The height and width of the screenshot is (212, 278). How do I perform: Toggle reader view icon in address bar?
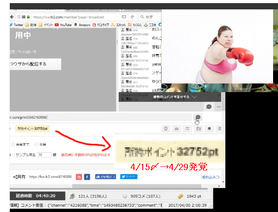[124, 17]
